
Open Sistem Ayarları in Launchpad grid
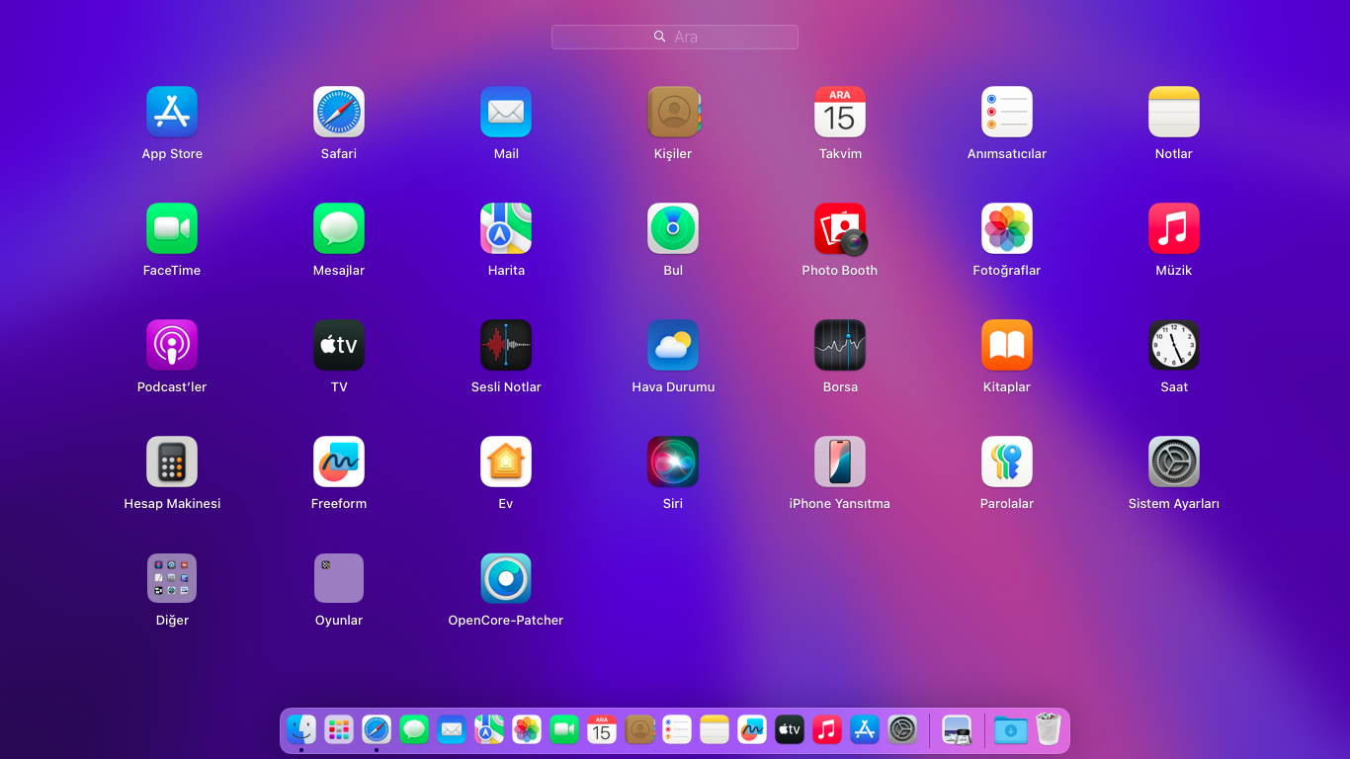coord(1173,462)
